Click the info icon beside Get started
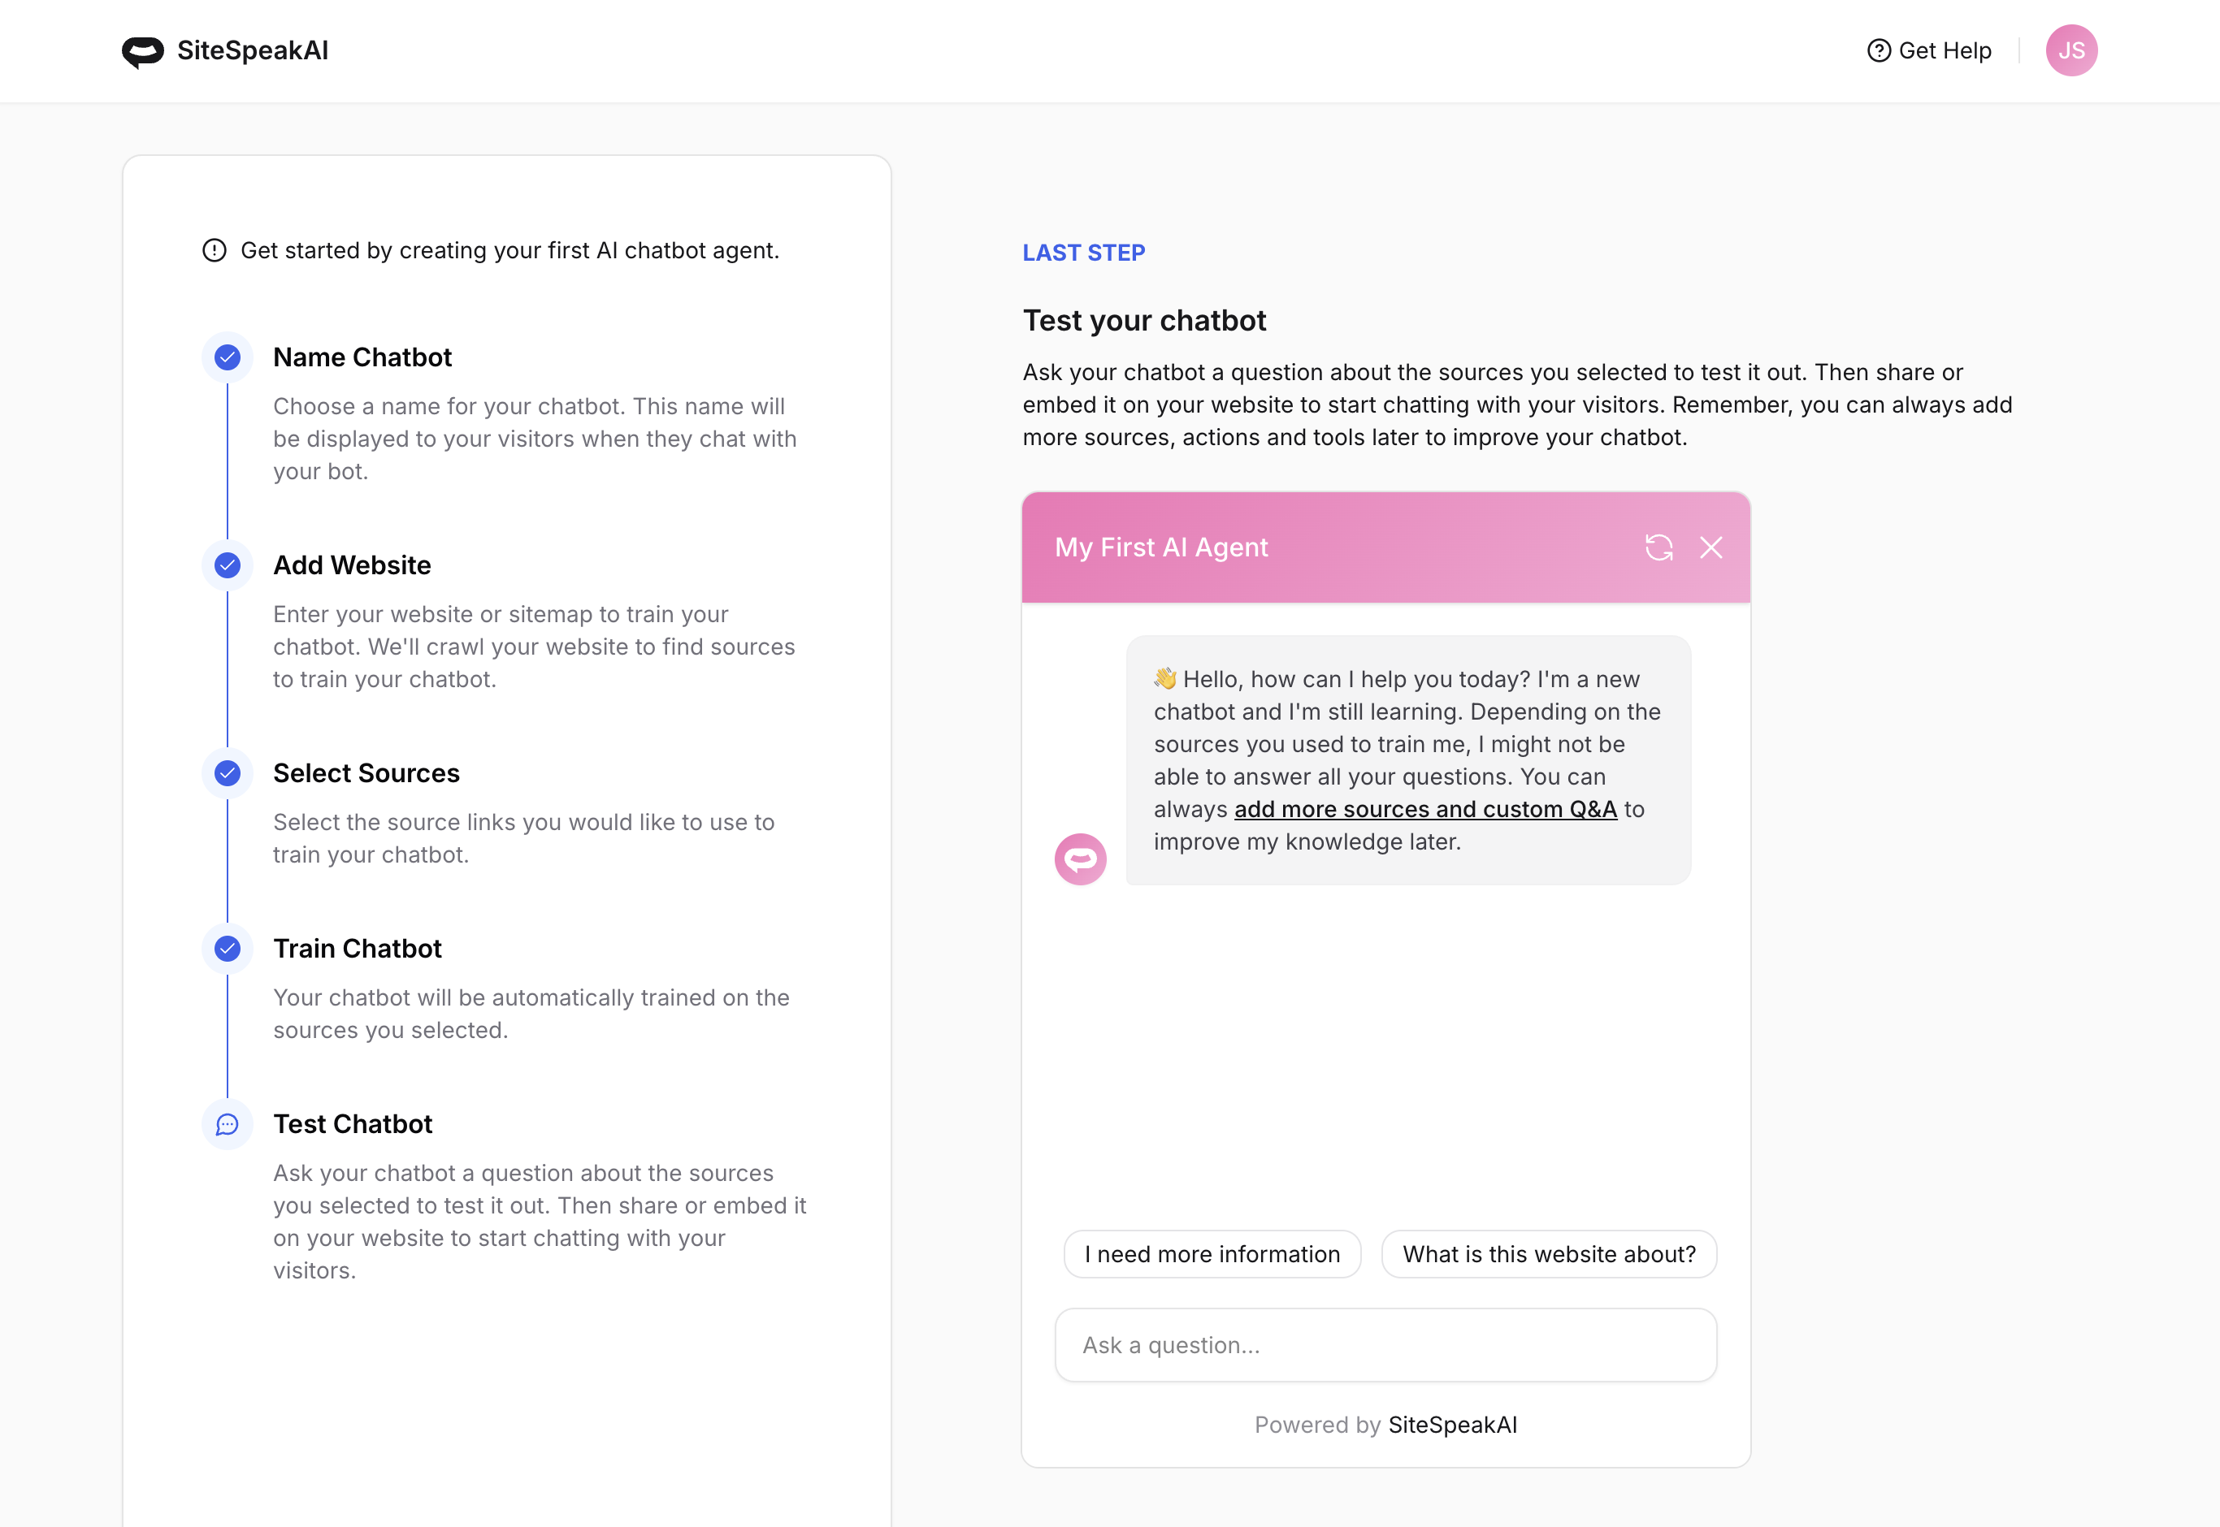 coord(215,251)
